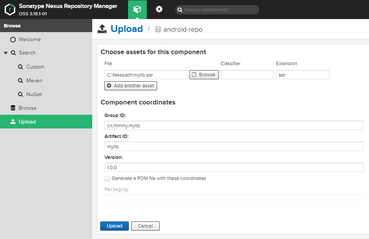Select the Upload item in sidebar
Image resolution: width=369 pixels, height=239 pixels.
[46, 122]
